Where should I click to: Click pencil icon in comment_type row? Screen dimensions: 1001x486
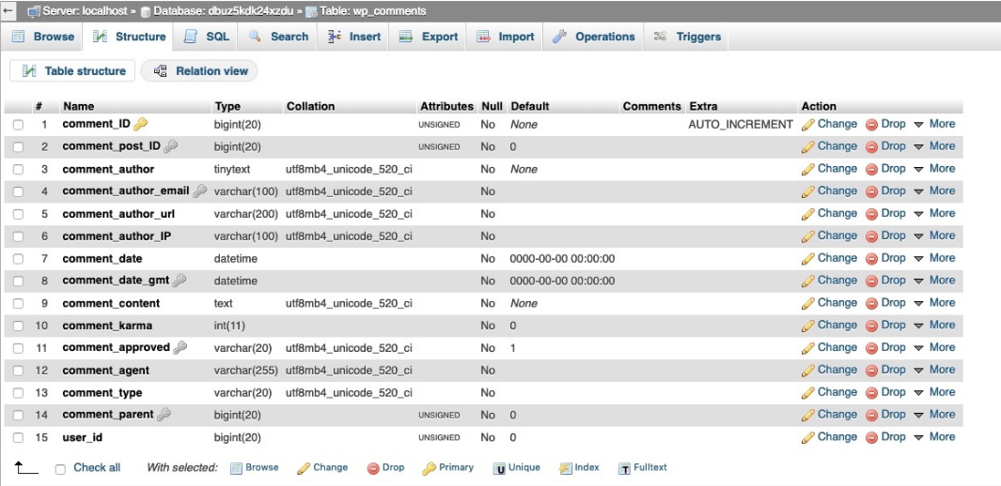[808, 393]
